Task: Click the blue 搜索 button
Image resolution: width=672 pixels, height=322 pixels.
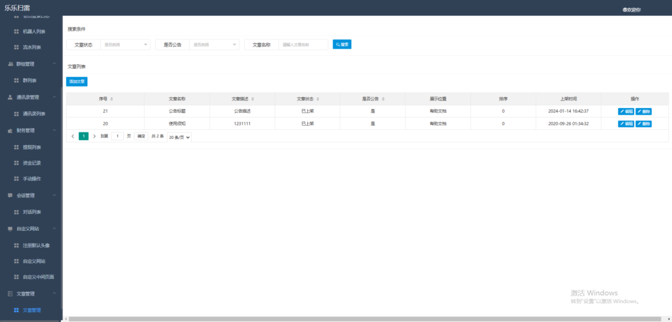Action: [342, 45]
